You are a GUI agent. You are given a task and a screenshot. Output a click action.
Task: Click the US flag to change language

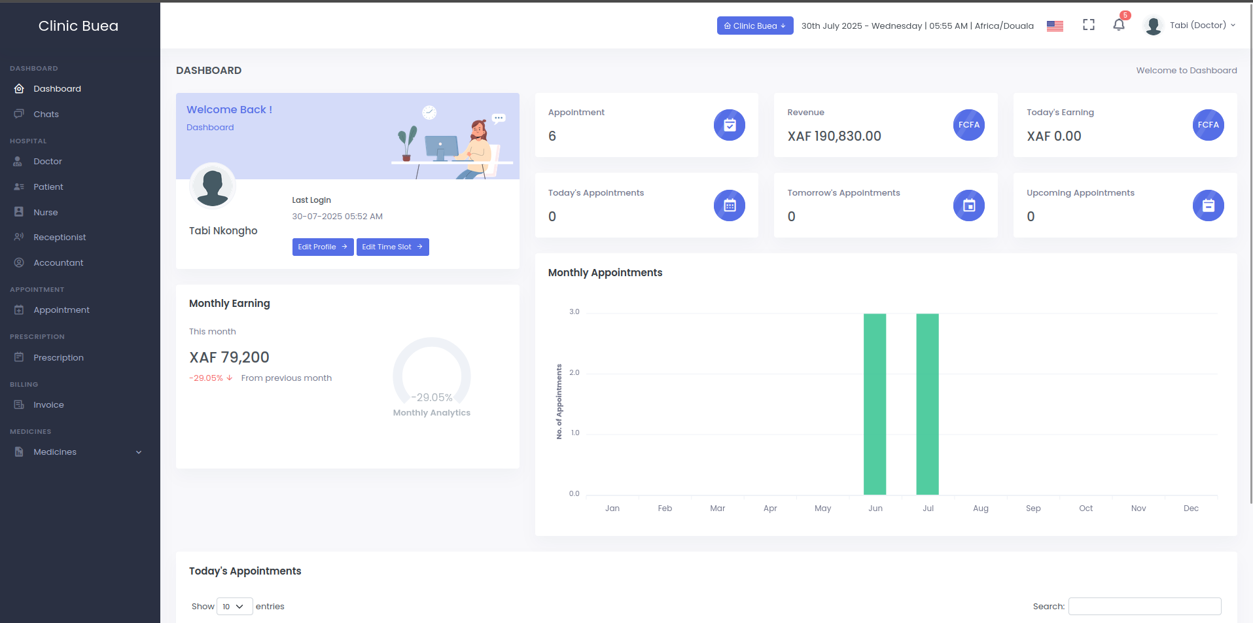(x=1054, y=26)
